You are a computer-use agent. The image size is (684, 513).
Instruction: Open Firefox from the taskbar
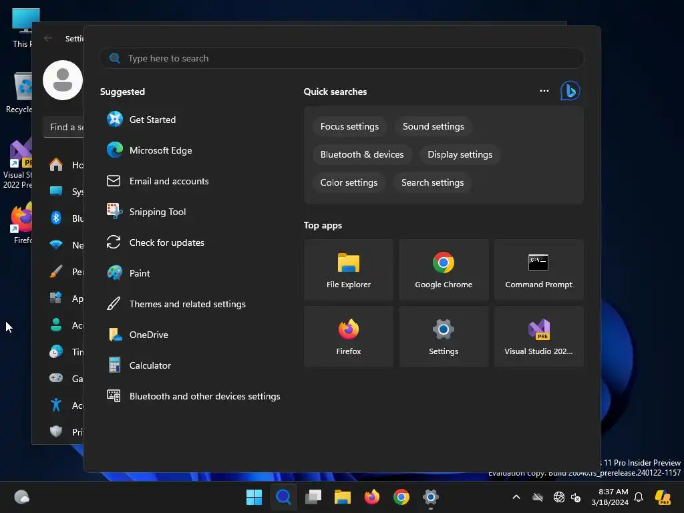[372, 497]
